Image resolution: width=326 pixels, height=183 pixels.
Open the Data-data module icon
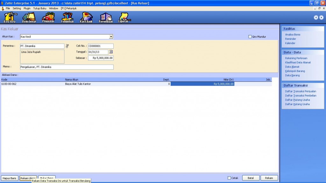click(x=10, y=18)
